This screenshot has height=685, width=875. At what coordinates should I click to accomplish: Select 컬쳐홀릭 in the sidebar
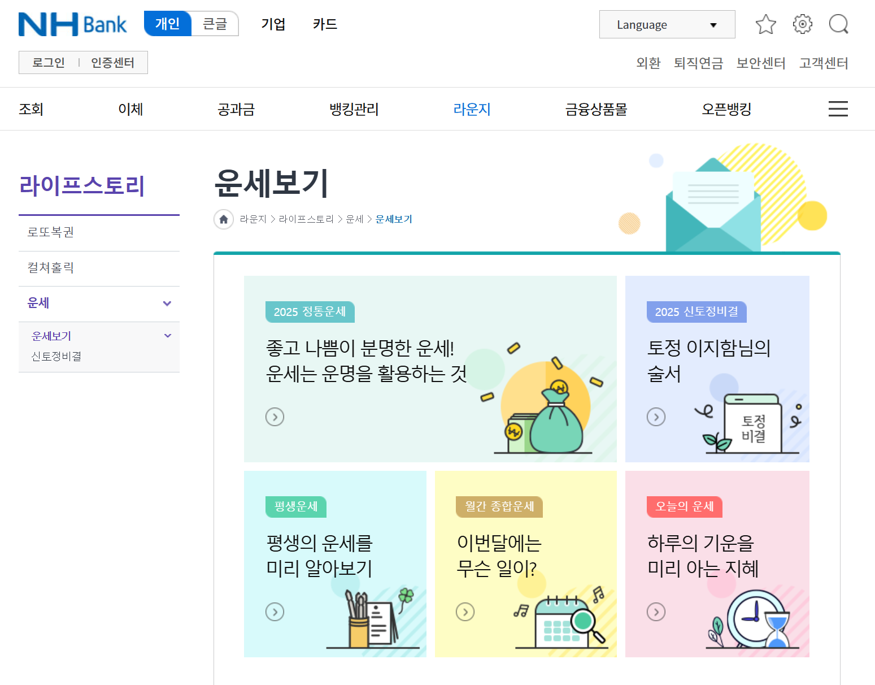99,268
